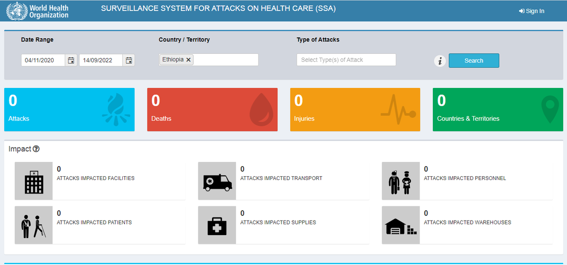Click the Impact section heading

click(20, 149)
